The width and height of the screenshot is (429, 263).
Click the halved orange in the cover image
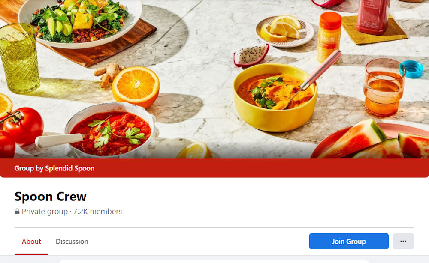point(136,86)
